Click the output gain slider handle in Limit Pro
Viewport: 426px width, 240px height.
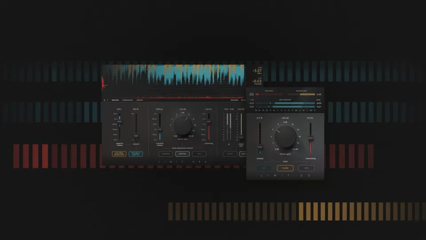click(241, 137)
